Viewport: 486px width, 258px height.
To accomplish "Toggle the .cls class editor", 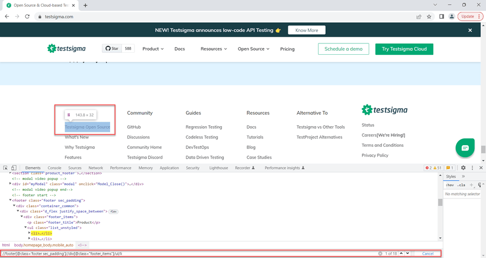I will click(x=461, y=185).
